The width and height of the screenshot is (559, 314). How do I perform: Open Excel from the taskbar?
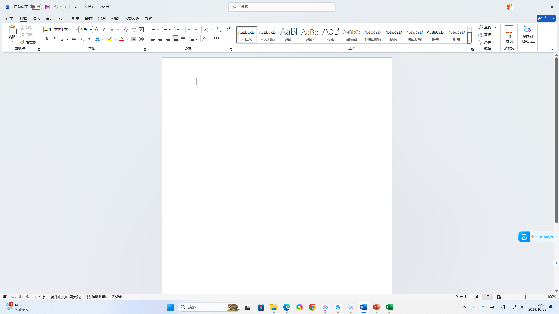point(389,307)
